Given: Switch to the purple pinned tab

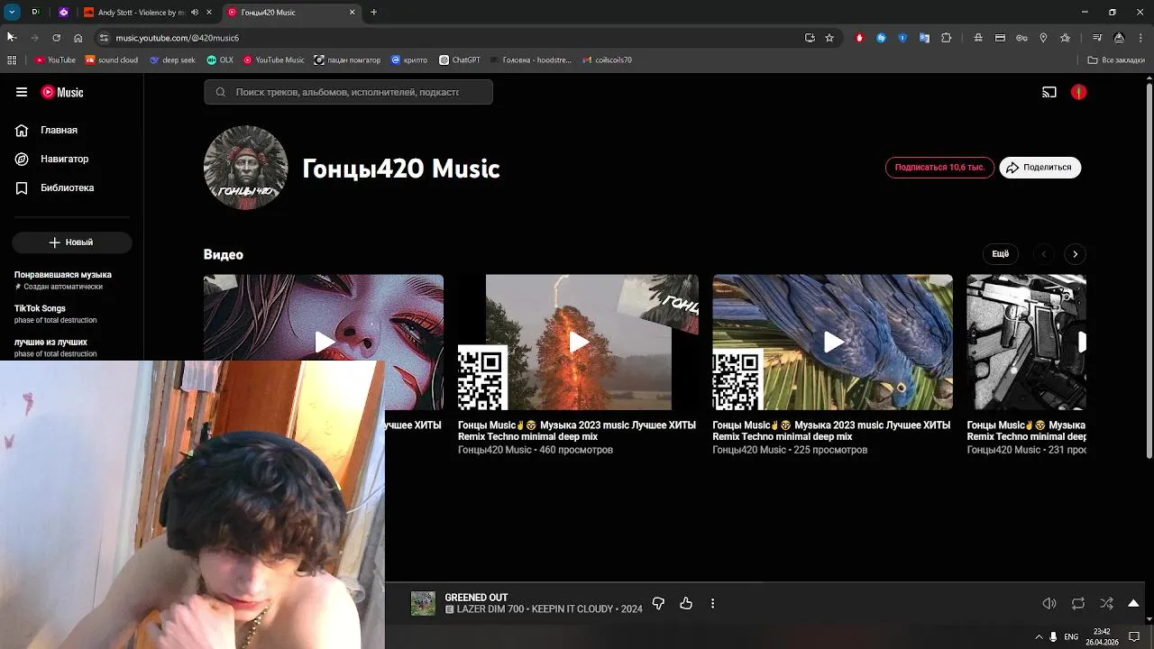Looking at the screenshot, I should 63,13.
